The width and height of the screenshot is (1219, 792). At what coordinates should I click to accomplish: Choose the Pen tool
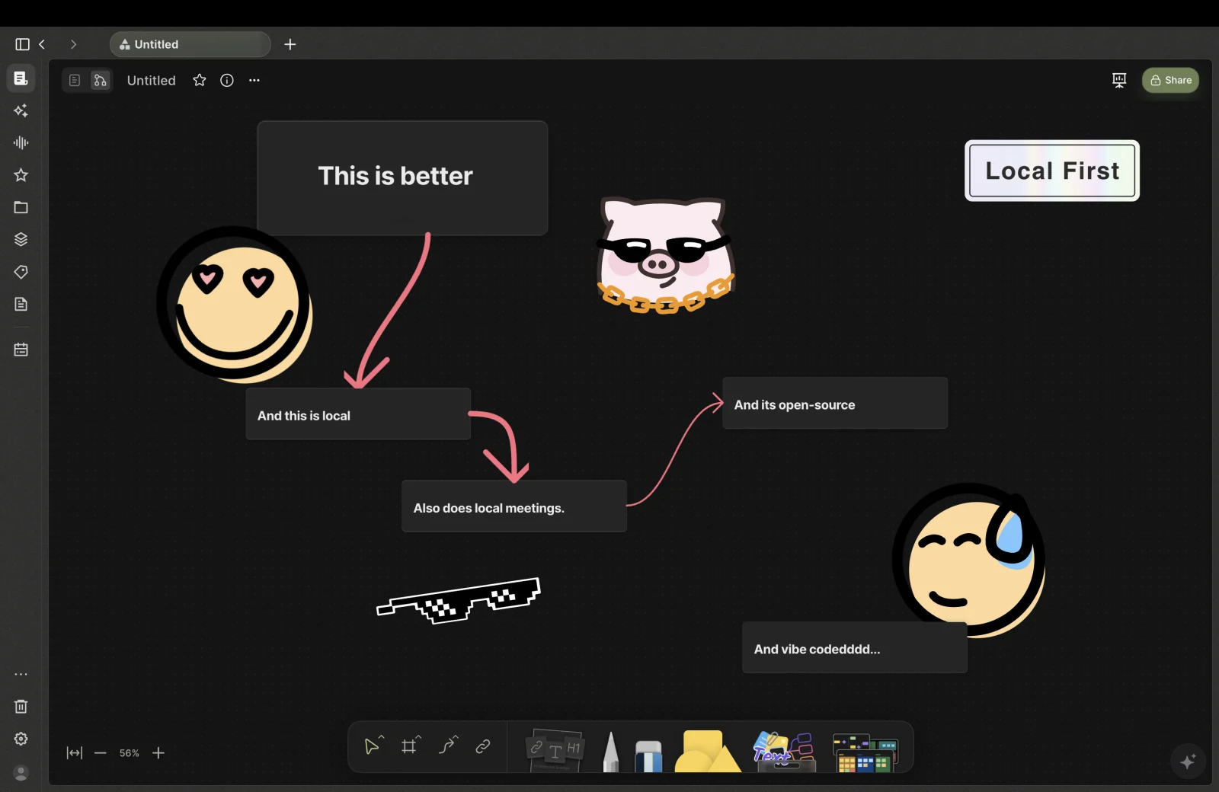610,751
